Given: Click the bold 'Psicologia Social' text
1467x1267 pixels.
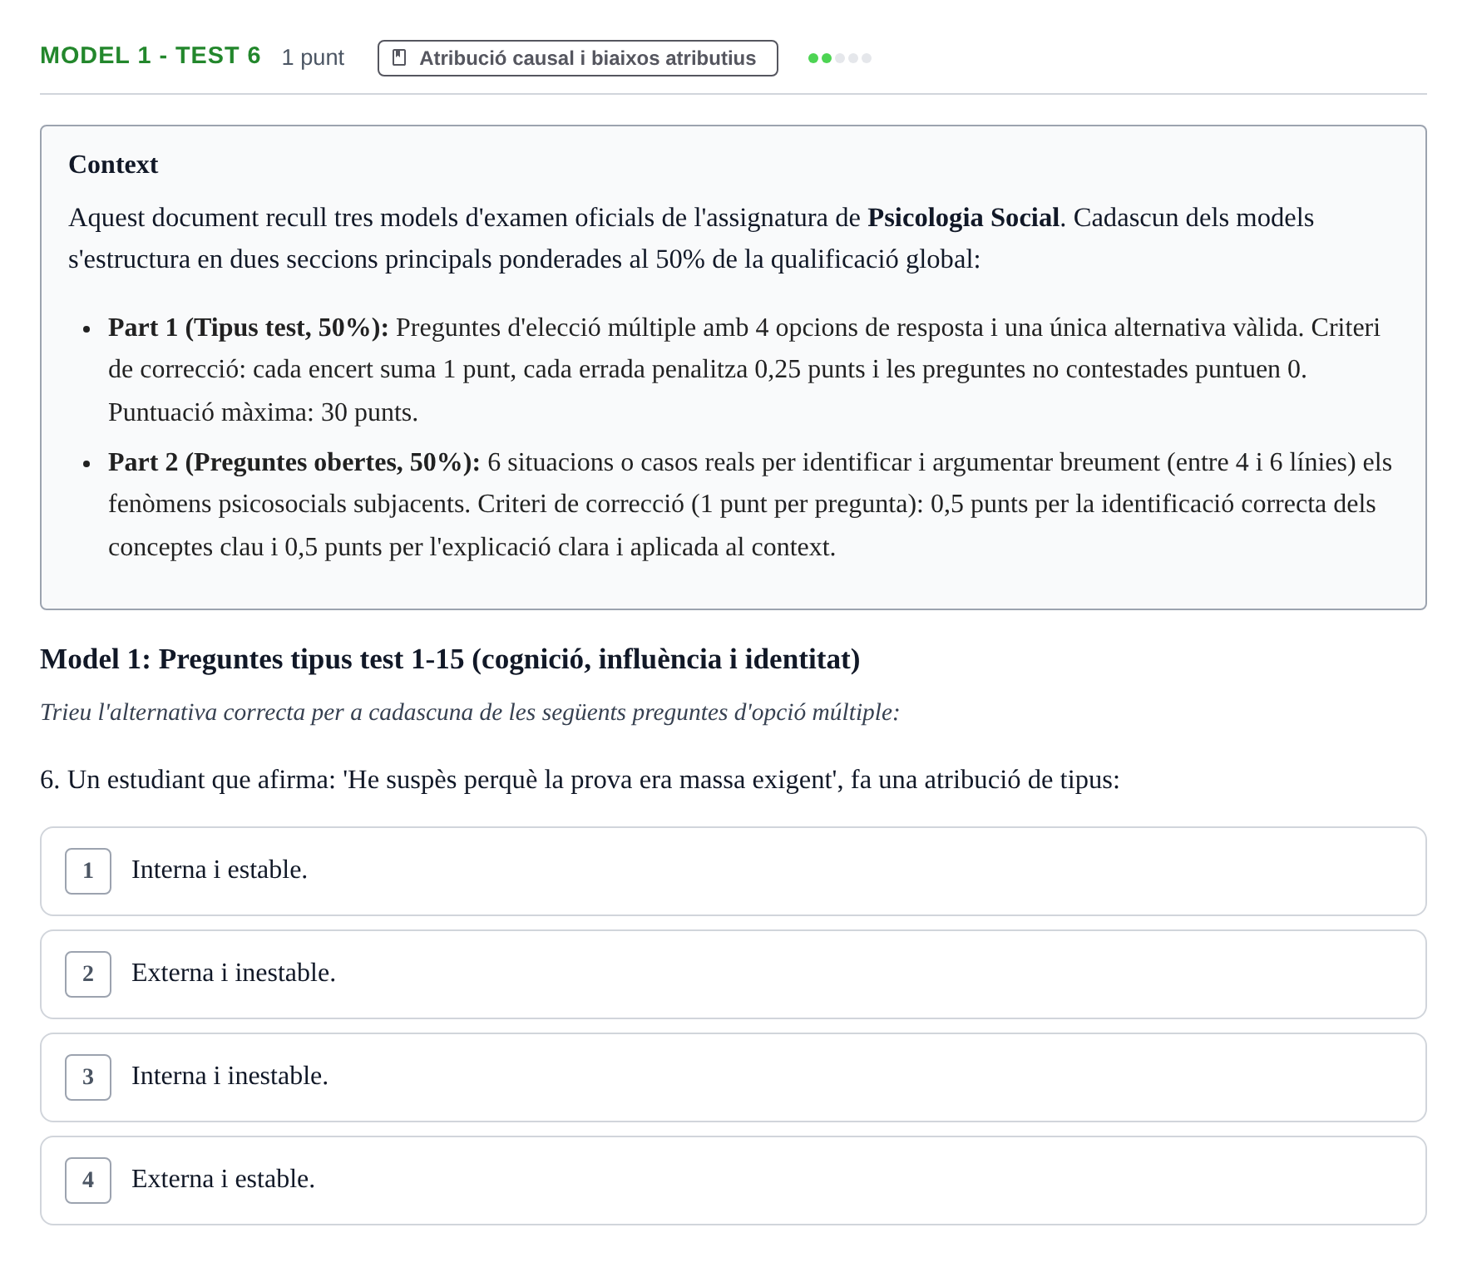Looking at the screenshot, I should click(x=963, y=218).
